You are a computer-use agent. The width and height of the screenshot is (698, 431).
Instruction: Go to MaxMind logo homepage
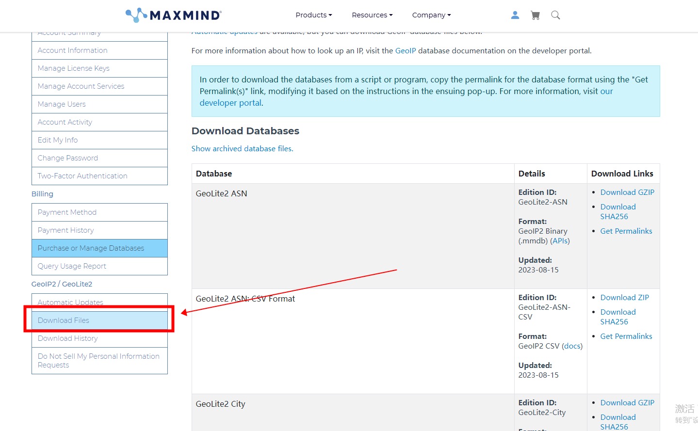(174, 15)
